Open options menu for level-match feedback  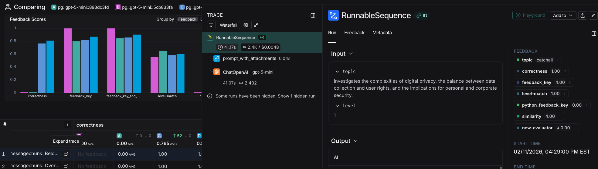click(565, 94)
